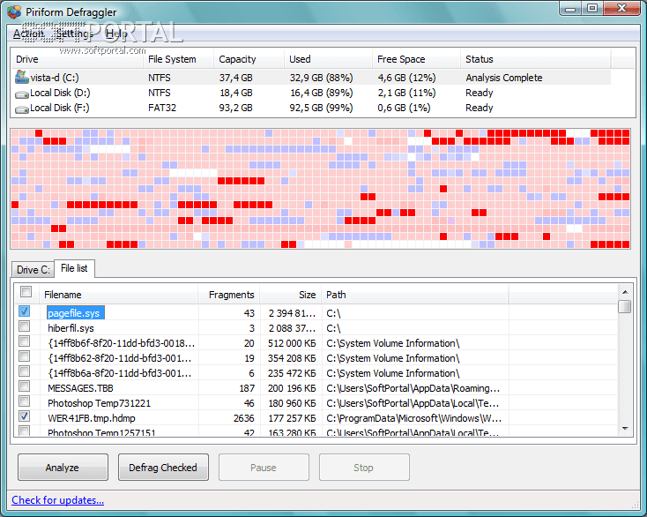
Task: Open the Check for updates link
Action: [58, 500]
